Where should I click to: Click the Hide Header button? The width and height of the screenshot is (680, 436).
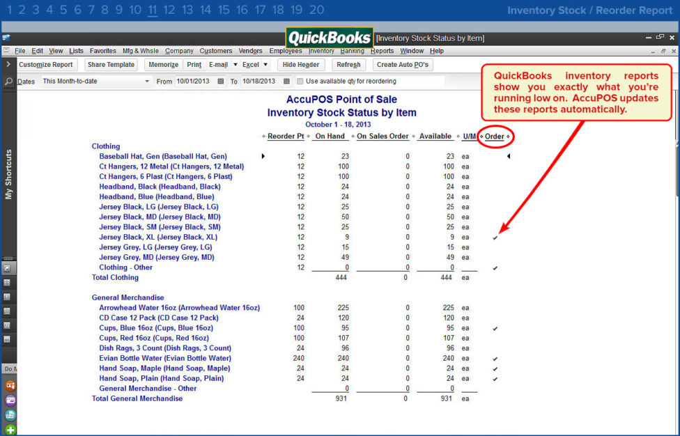coord(301,65)
